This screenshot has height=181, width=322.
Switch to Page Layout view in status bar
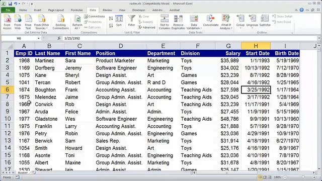[x=265, y=177]
